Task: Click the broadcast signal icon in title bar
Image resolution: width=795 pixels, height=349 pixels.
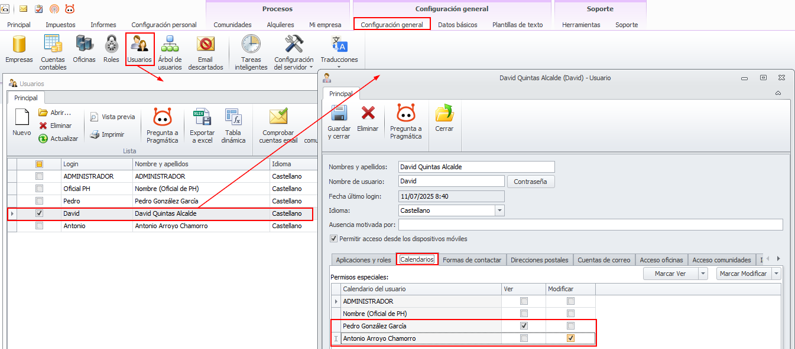Action: (54, 9)
